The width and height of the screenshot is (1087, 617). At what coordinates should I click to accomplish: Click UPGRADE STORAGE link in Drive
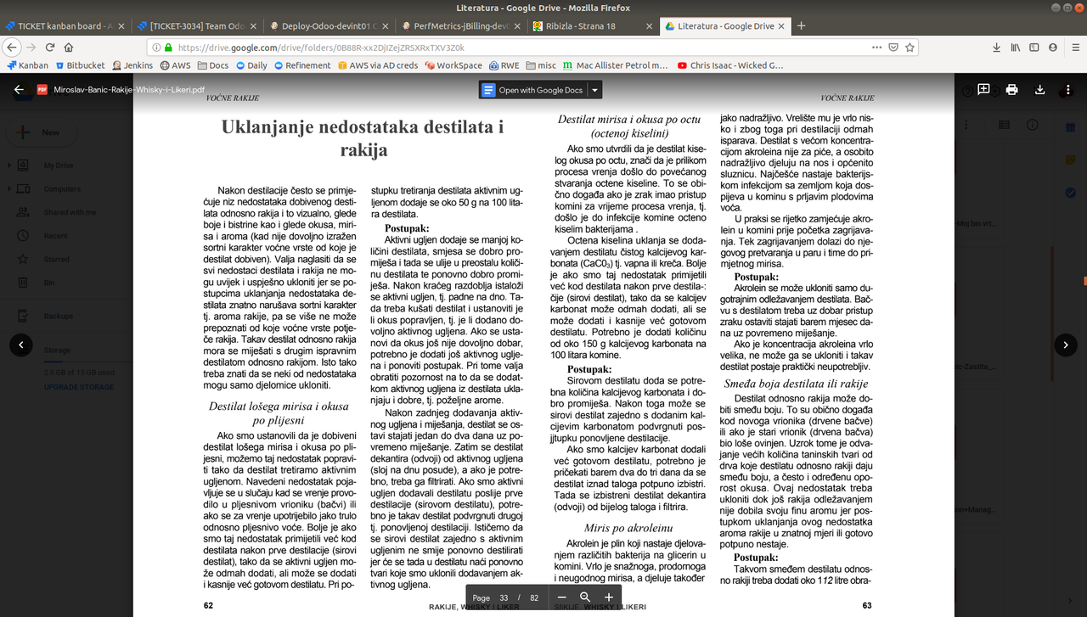(78, 387)
